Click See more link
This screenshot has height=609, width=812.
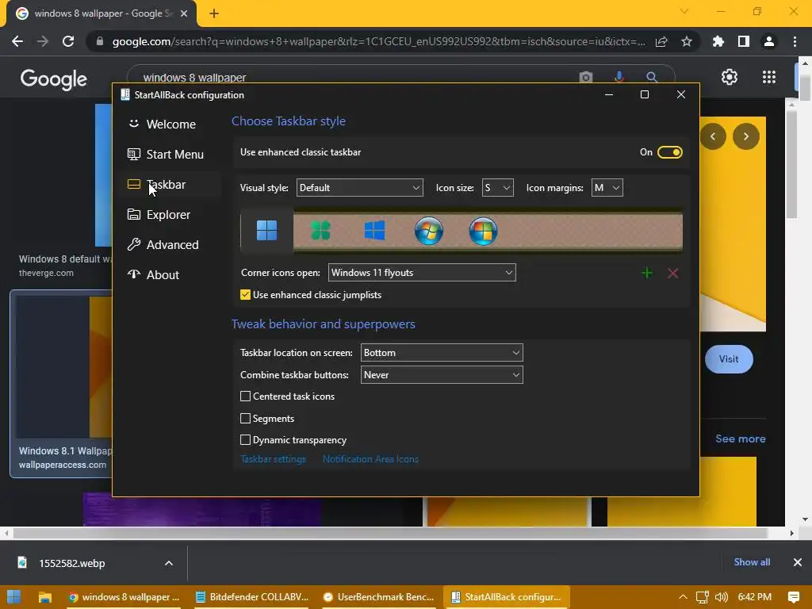(x=741, y=439)
